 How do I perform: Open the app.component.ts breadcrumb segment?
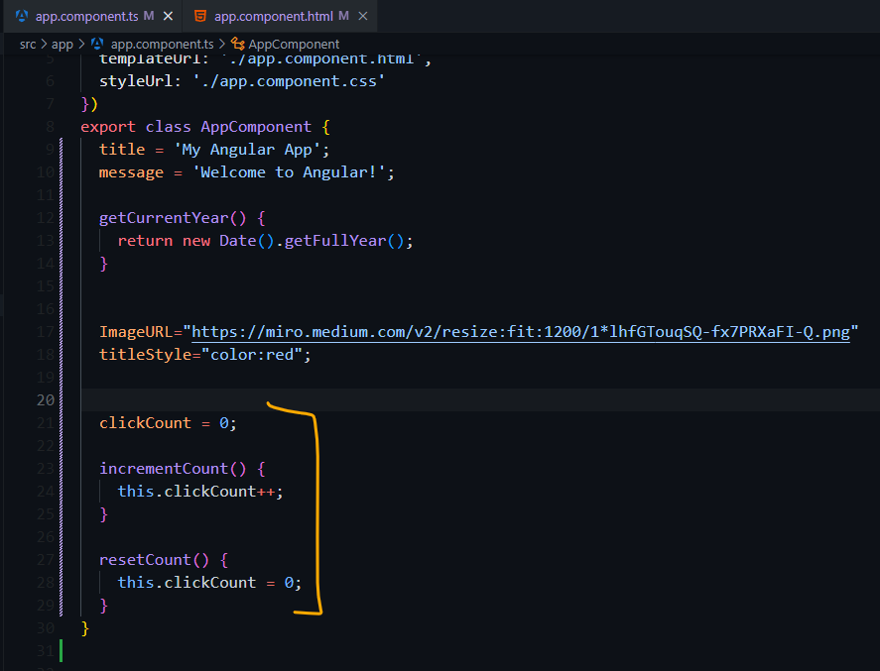pyautogui.click(x=162, y=45)
